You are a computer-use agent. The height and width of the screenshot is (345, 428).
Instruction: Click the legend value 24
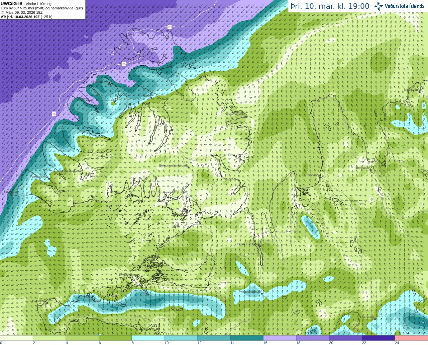(397, 343)
